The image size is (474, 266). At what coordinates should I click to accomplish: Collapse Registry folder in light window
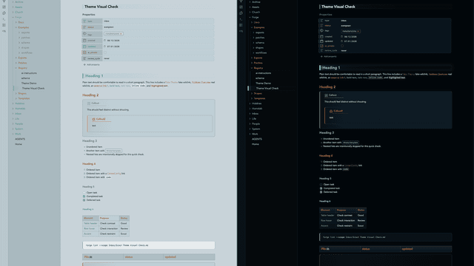tap(16, 68)
